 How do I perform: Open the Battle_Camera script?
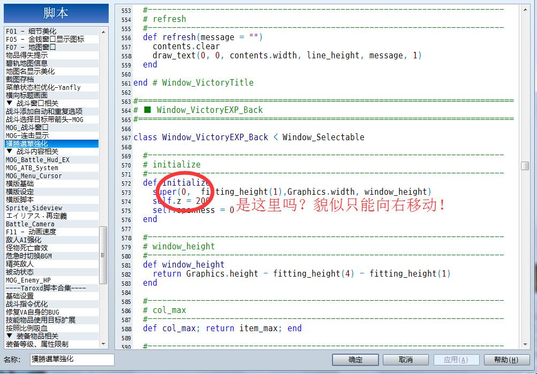pos(52,224)
